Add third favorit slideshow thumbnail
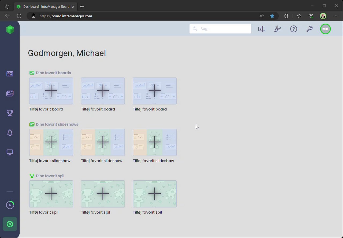Screen dimensions: 343x238 (155, 142)
